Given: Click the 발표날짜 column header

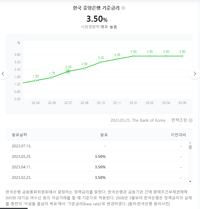Looking at the screenshot, I should pyautogui.click(x=19, y=135).
